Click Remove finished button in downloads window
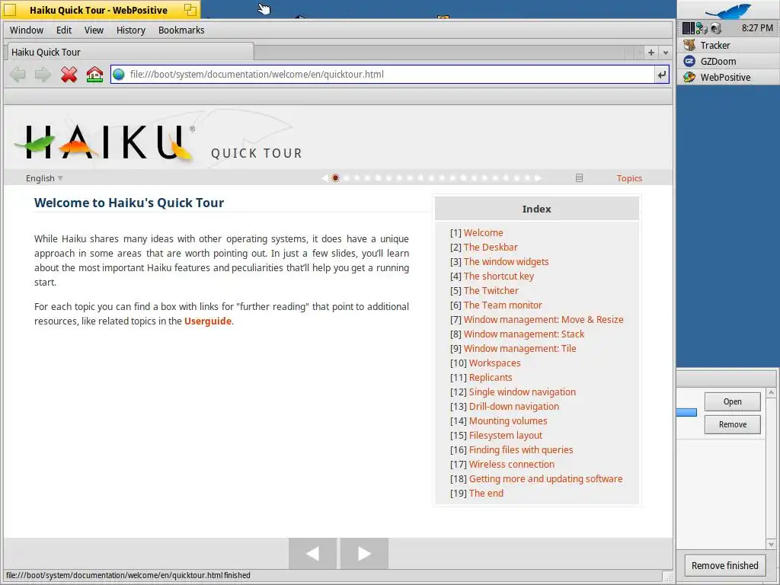780x585 pixels. [x=725, y=566]
